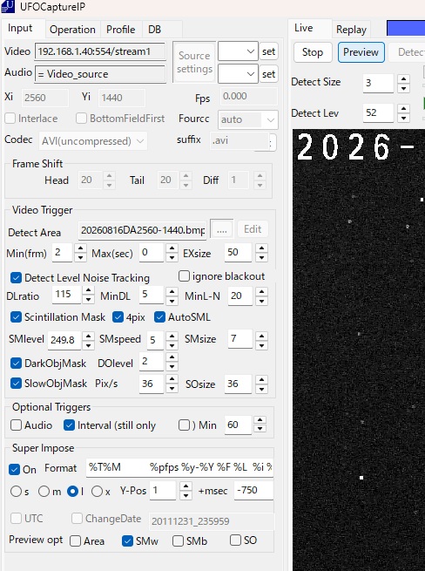
Task: Click the set button next to Video
Action: pos(268,51)
